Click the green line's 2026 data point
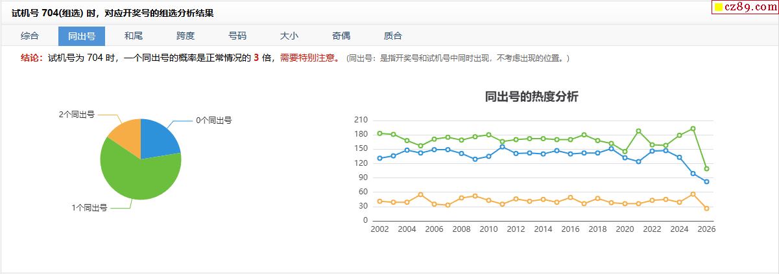This screenshot has height=274, width=779. point(706,168)
